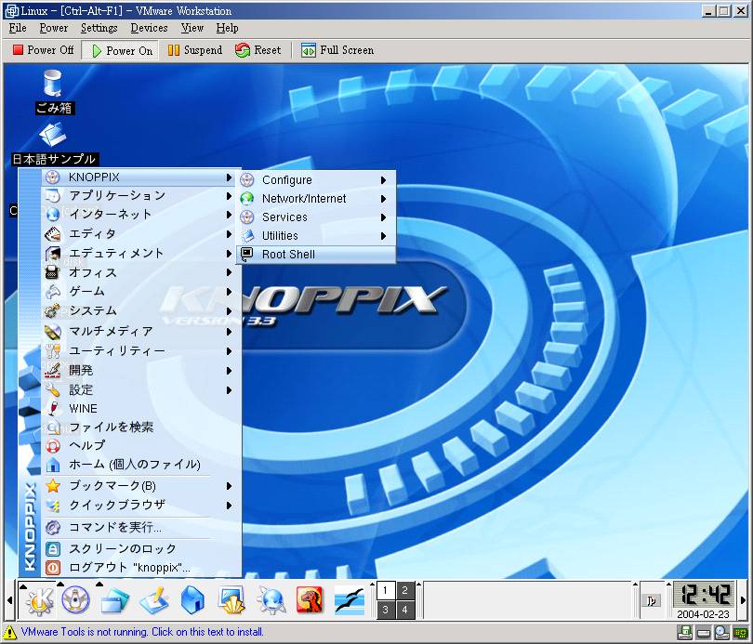Image resolution: width=753 pixels, height=644 pixels.
Task: Select ファイルを検索 from the K menu
Action: click(x=141, y=427)
